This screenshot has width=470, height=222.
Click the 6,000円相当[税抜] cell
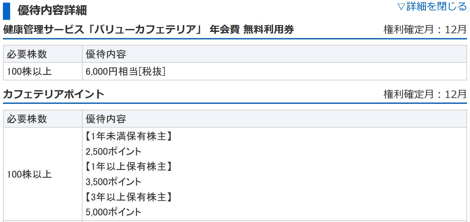pyautogui.click(x=126, y=71)
